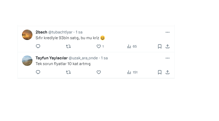Share 2bach's tweet
219x121 pixels.
[168, 46]
